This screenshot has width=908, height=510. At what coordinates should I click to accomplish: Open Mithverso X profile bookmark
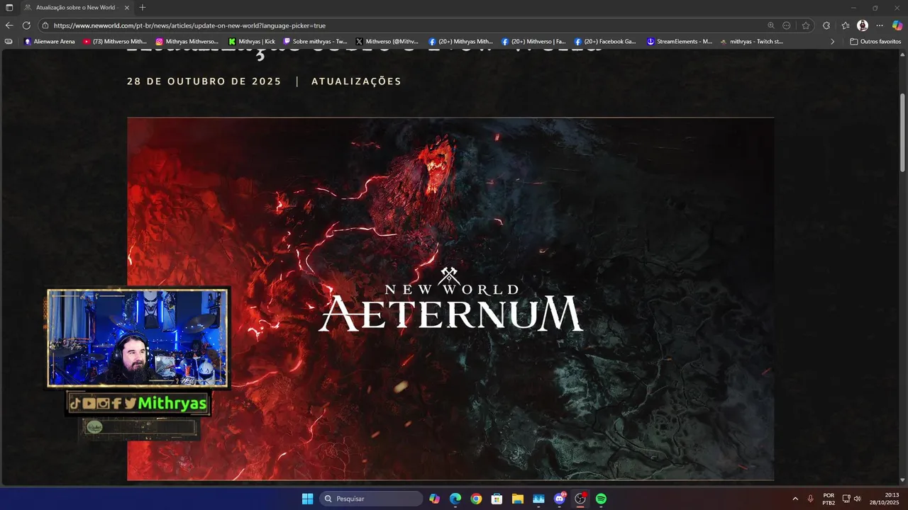click(x=387, y=42)
